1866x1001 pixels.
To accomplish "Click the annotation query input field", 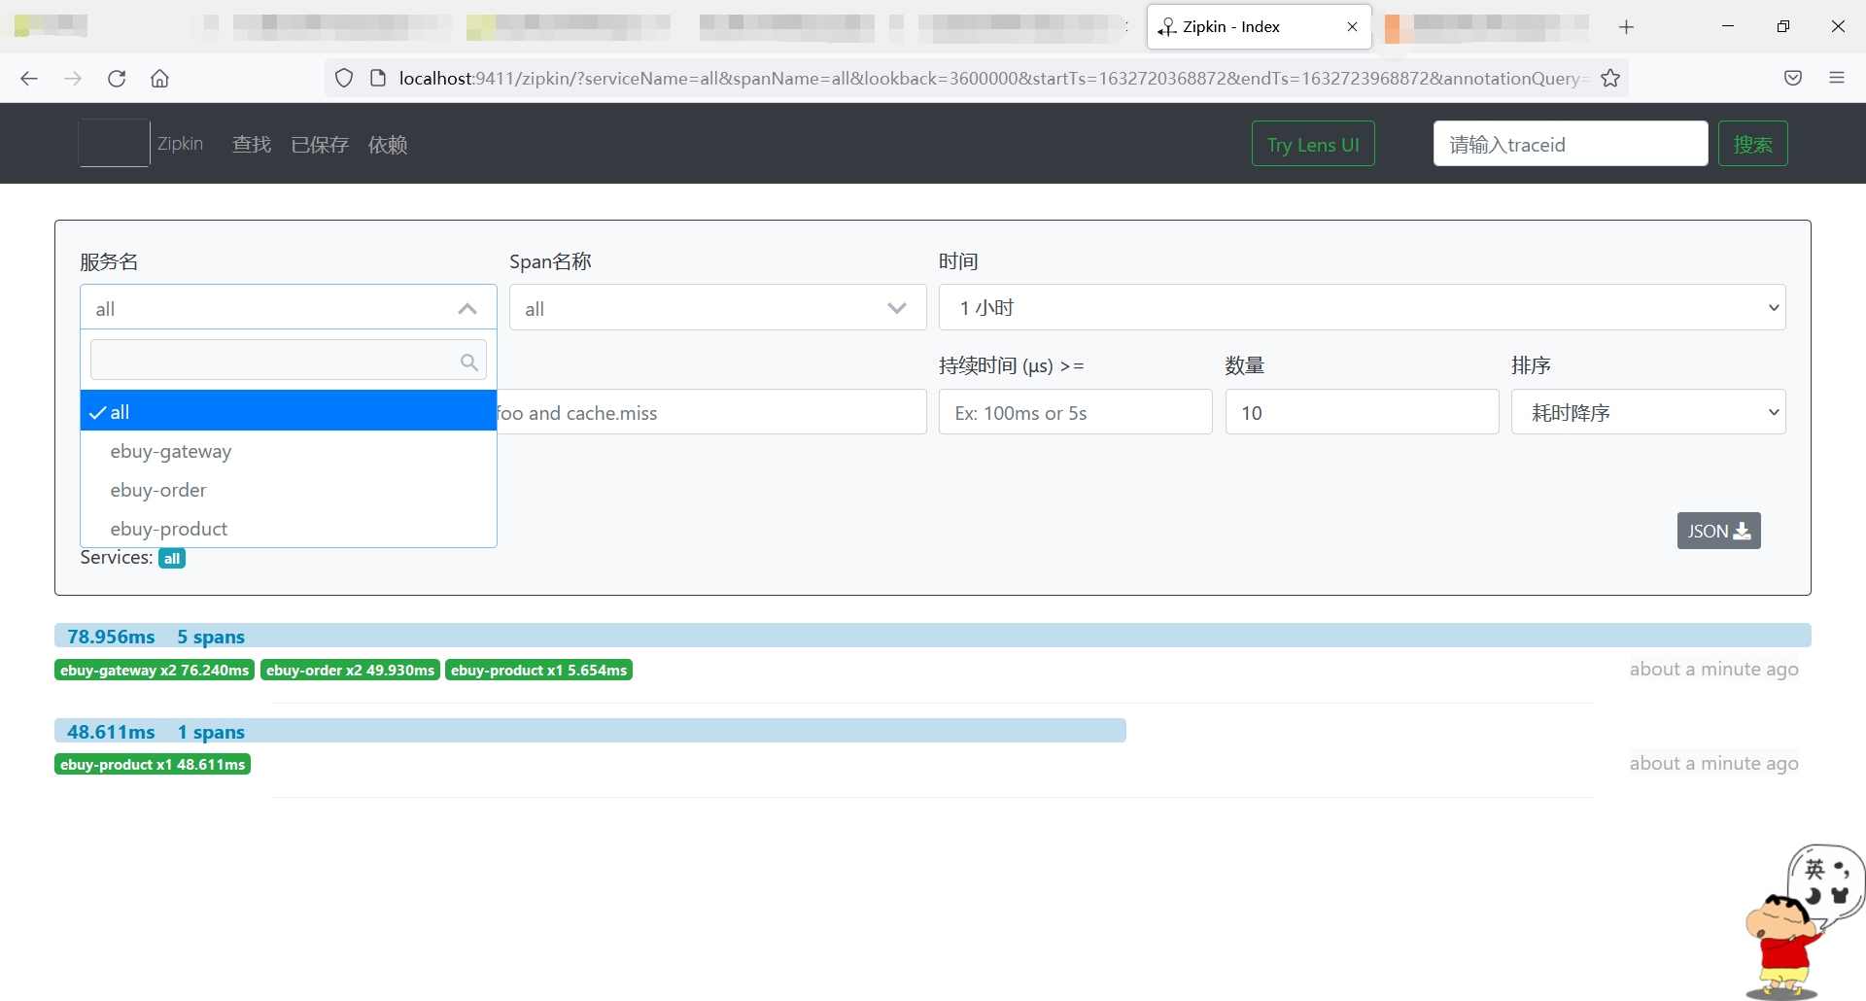I will 711,412.
